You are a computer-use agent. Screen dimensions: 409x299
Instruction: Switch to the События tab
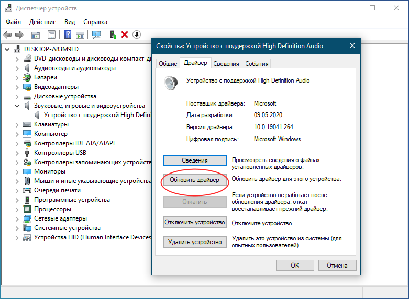pyautogui.click(x=257, y=64)
